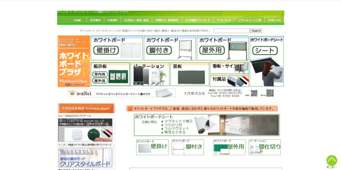Click Fax:06-6768-6336 fax number
Screen dimensions: 341x170
coord(225,96)
